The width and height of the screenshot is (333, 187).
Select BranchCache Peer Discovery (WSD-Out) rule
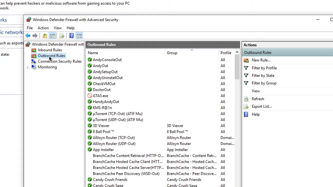126,173
